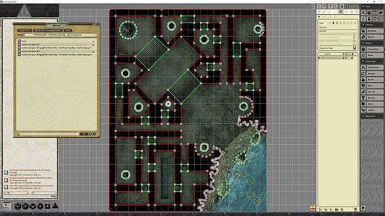385x216 pixels.
Task: Tick the top checkbox in Options list
Action: [x=354, y=34]
